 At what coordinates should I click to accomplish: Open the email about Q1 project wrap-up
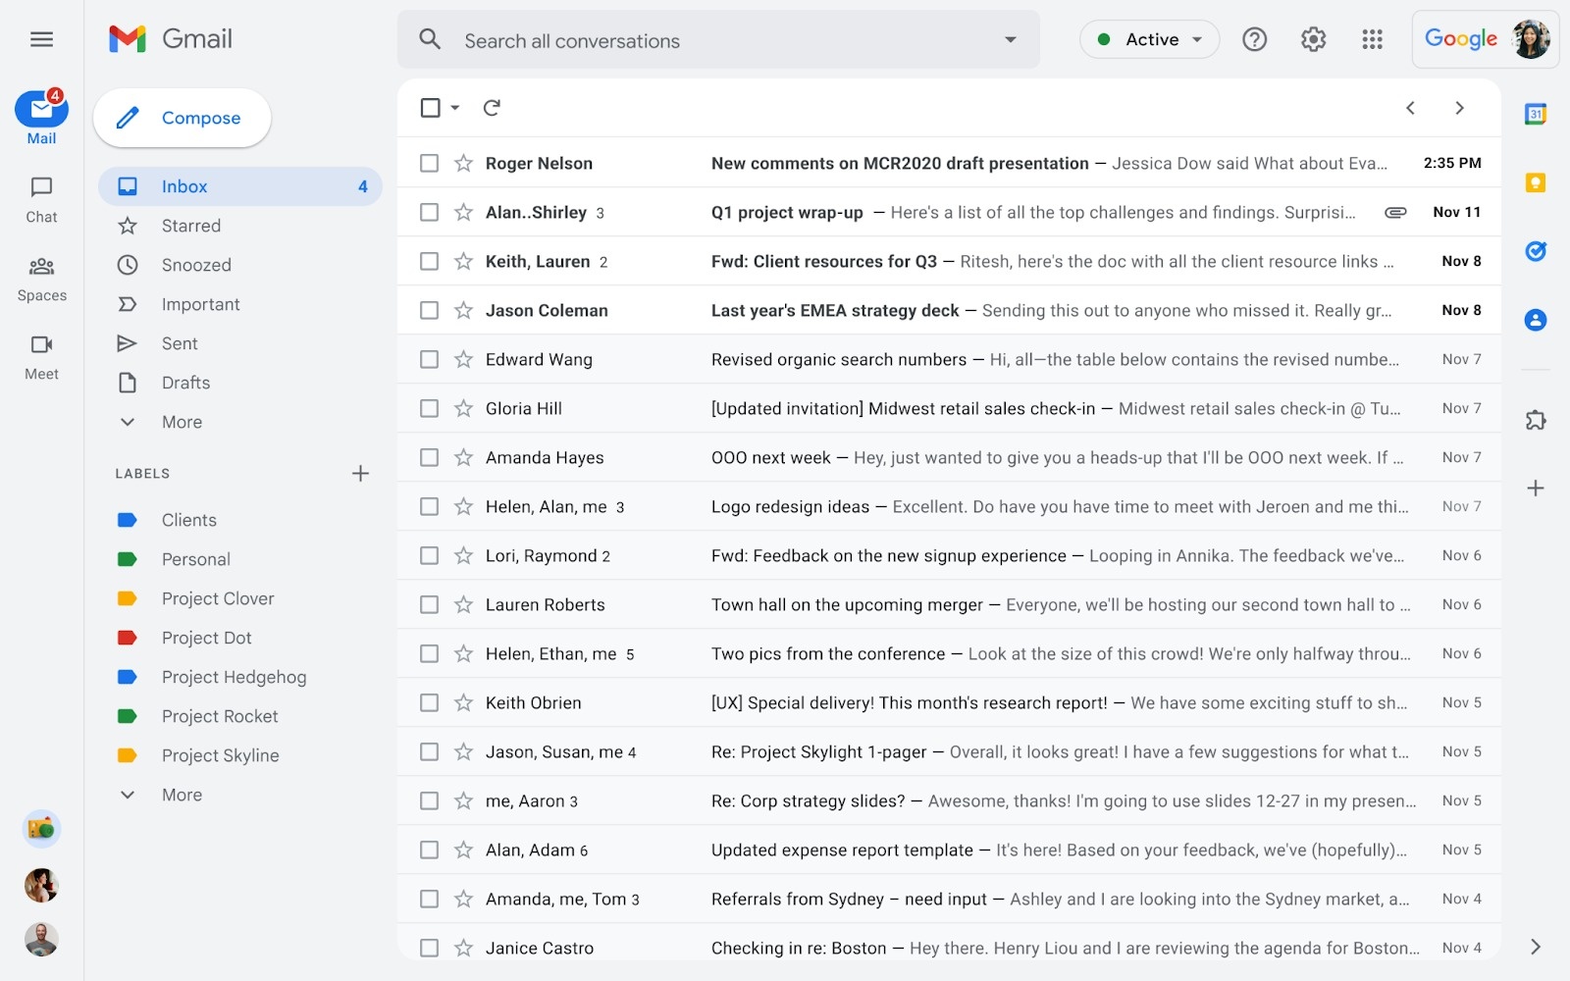click(x=786, y=212)
